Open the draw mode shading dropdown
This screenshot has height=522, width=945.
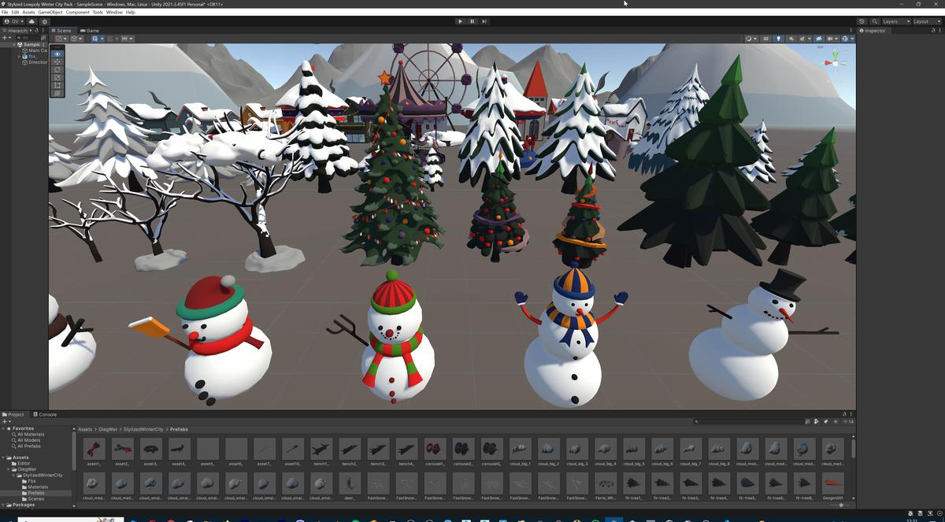tap(750, 39)
